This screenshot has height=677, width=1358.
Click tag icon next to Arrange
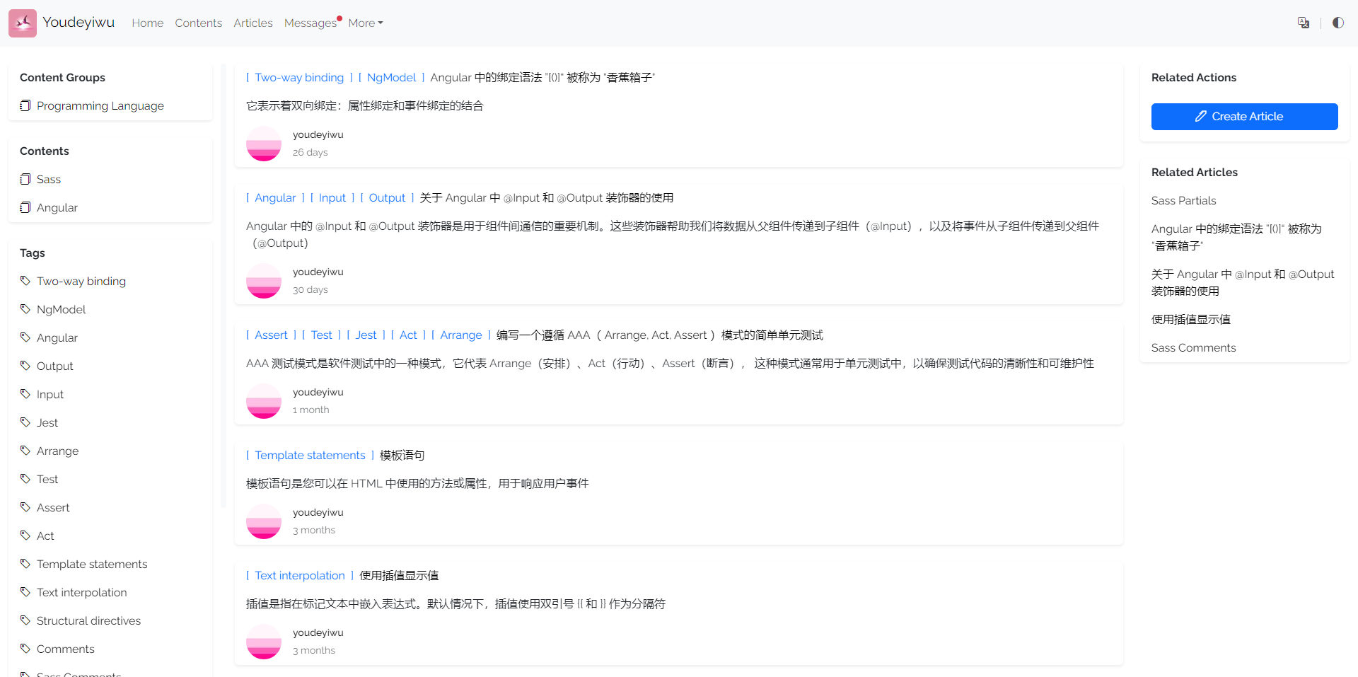tap(25, 451)
